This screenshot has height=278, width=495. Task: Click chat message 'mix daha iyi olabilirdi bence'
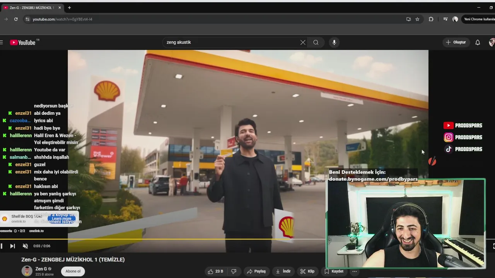(x=56, y=175)
